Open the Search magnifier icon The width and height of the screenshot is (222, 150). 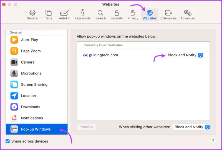(x=100, y=13)
